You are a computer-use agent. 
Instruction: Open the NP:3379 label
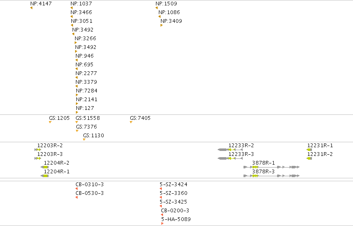coord(86,82)
